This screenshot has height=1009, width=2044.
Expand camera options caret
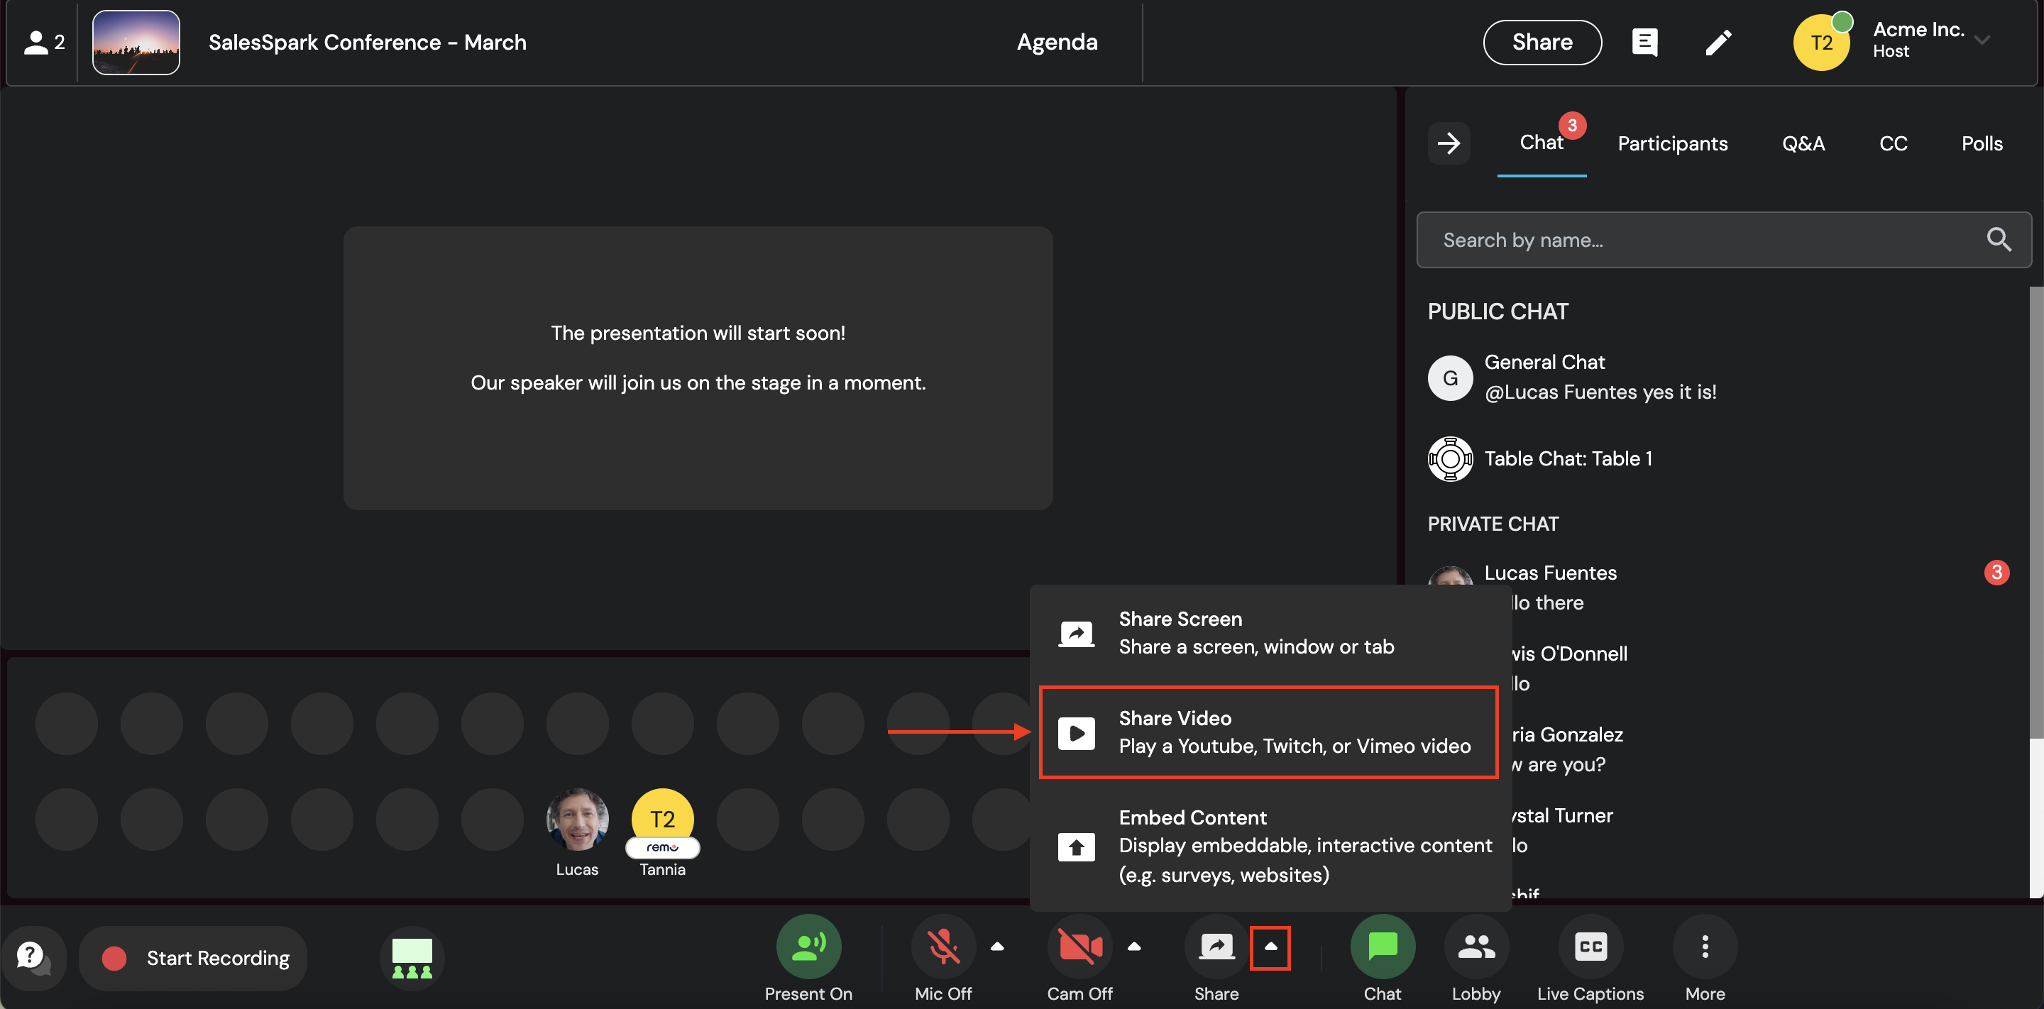(1134, 947)
